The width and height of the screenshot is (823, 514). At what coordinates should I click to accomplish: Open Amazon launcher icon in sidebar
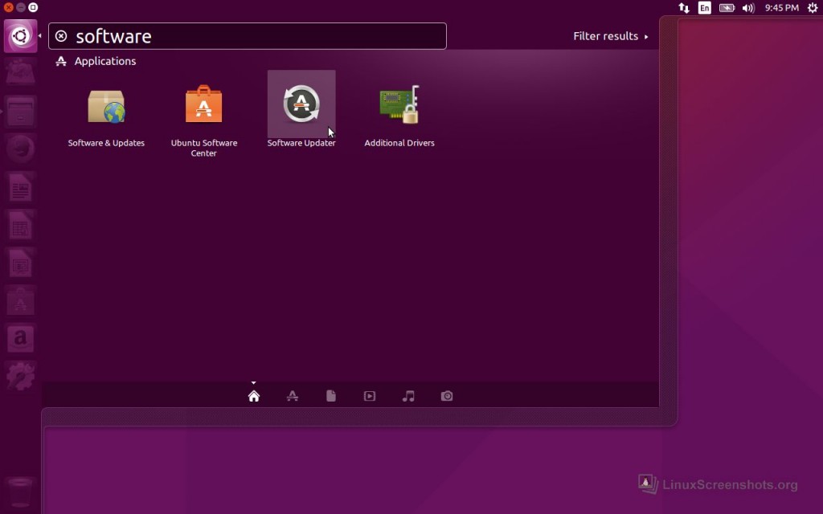21,338
